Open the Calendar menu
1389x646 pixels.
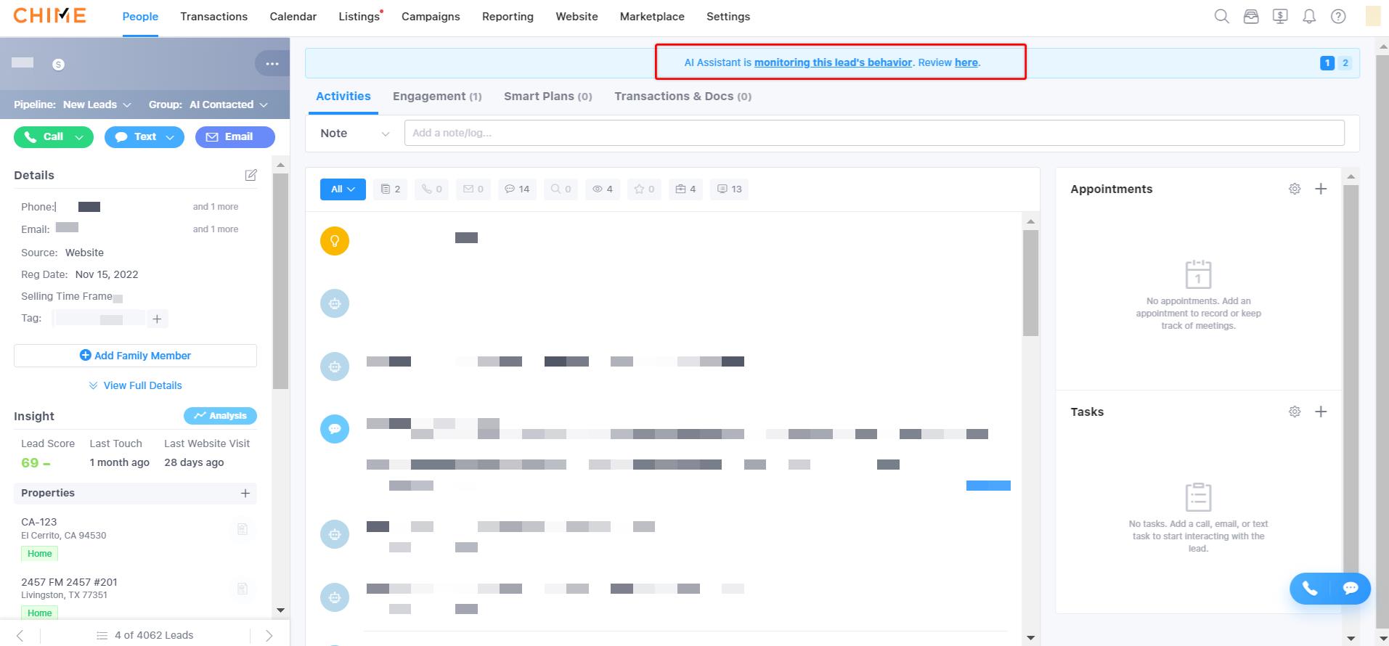click(293, 17)
